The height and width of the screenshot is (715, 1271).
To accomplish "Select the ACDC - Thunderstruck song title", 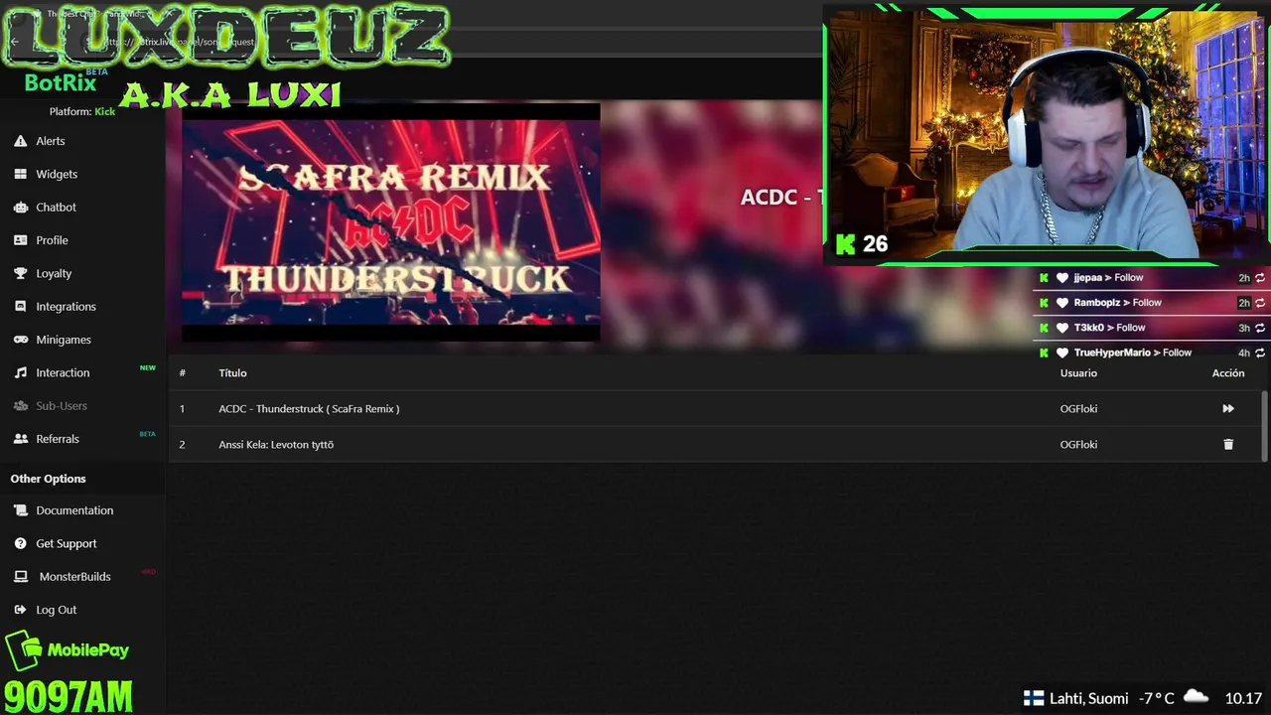I will [x=309, y=409].
